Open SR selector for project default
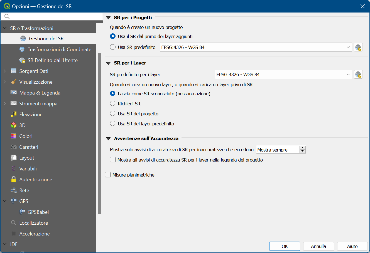This screenshot has height=253, width=370. pyautogui.click(x=358, y=47)
